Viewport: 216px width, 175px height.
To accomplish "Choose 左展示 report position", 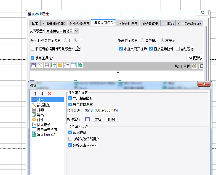I will tap(162, 40).
